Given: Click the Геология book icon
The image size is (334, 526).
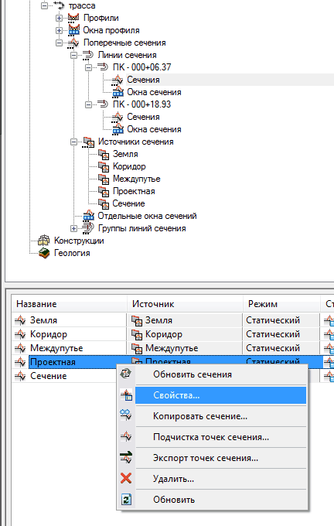Looking at the screenshot, I should click(44, 253).
